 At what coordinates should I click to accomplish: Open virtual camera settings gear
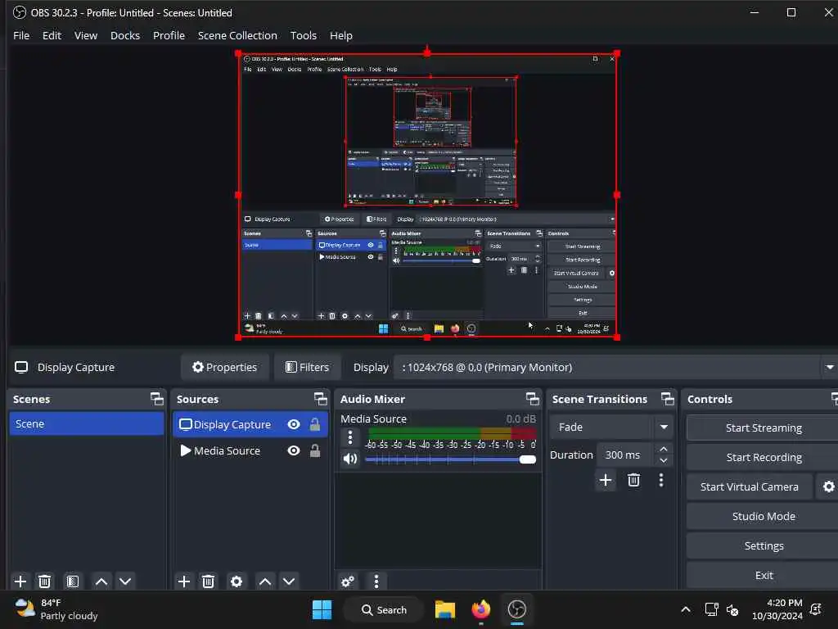click(x=828, y=486)
